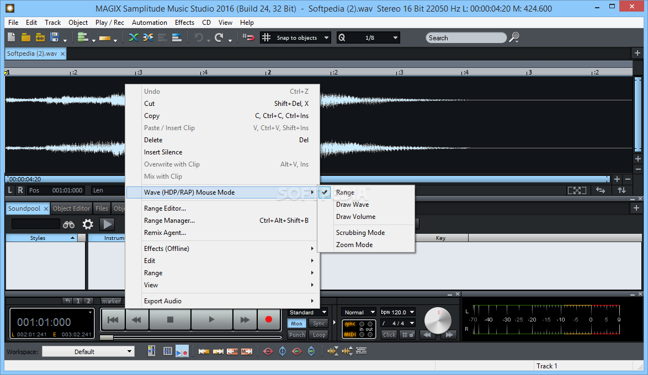Image resolution: width=648 pixels, height=375 pixels.
Task: Click the first orange left-arrow range icon
Action: 204,351
